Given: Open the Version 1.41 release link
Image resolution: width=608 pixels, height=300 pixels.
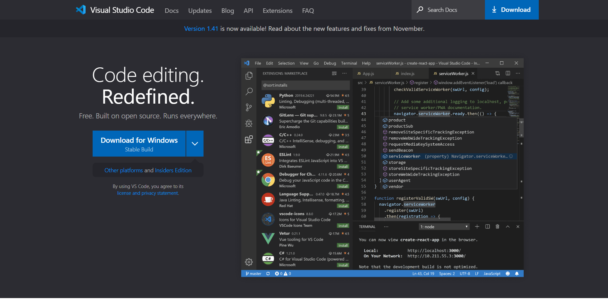Looking at the screenshot, I should pos(201,29).
